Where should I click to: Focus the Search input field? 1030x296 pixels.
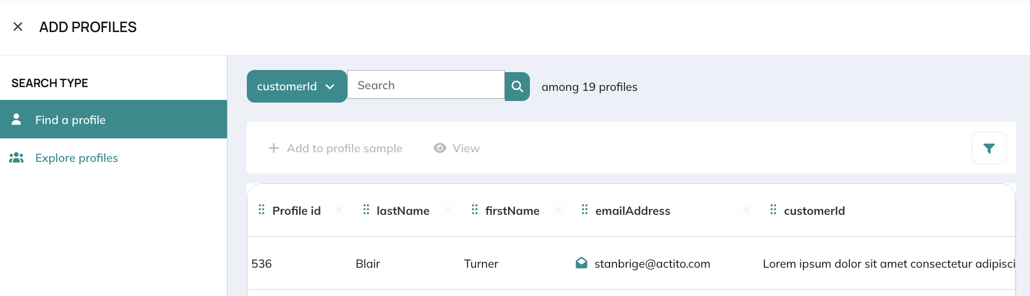coord(426,85)
